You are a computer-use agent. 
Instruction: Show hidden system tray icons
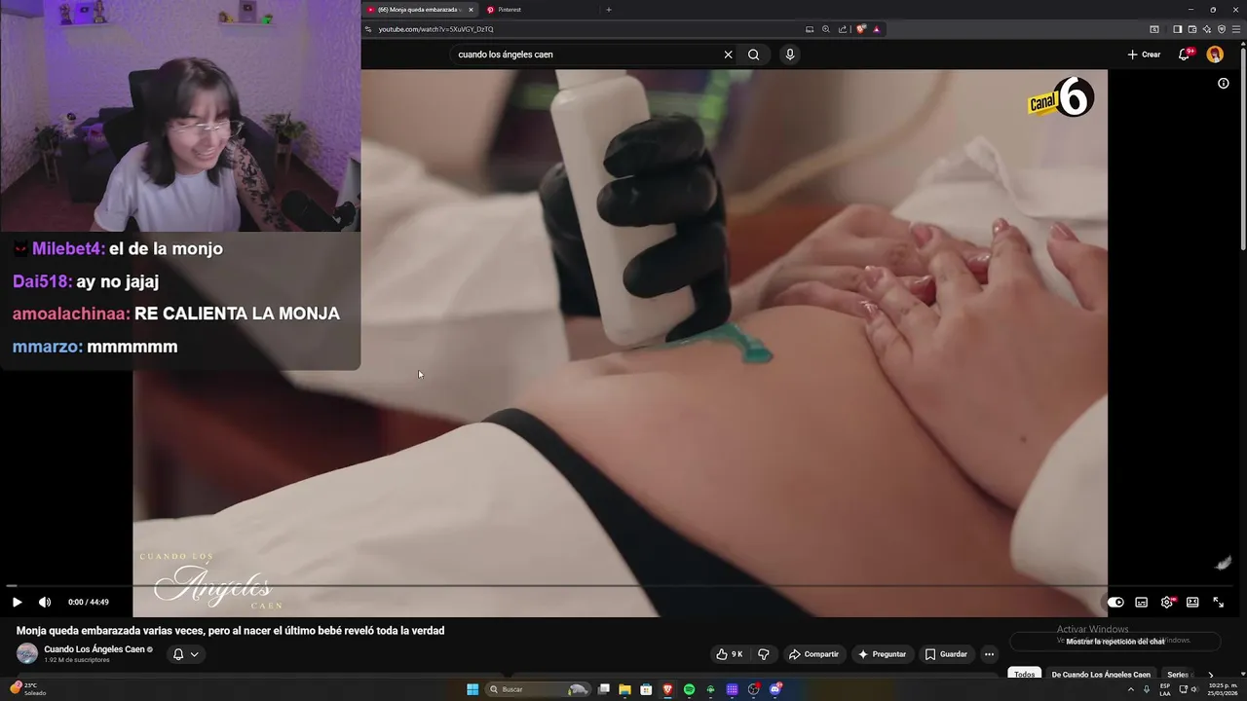1130,689
